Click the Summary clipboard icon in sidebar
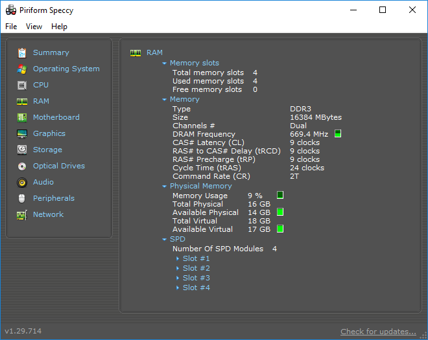The image size is (428, 340). click(22, 53)
